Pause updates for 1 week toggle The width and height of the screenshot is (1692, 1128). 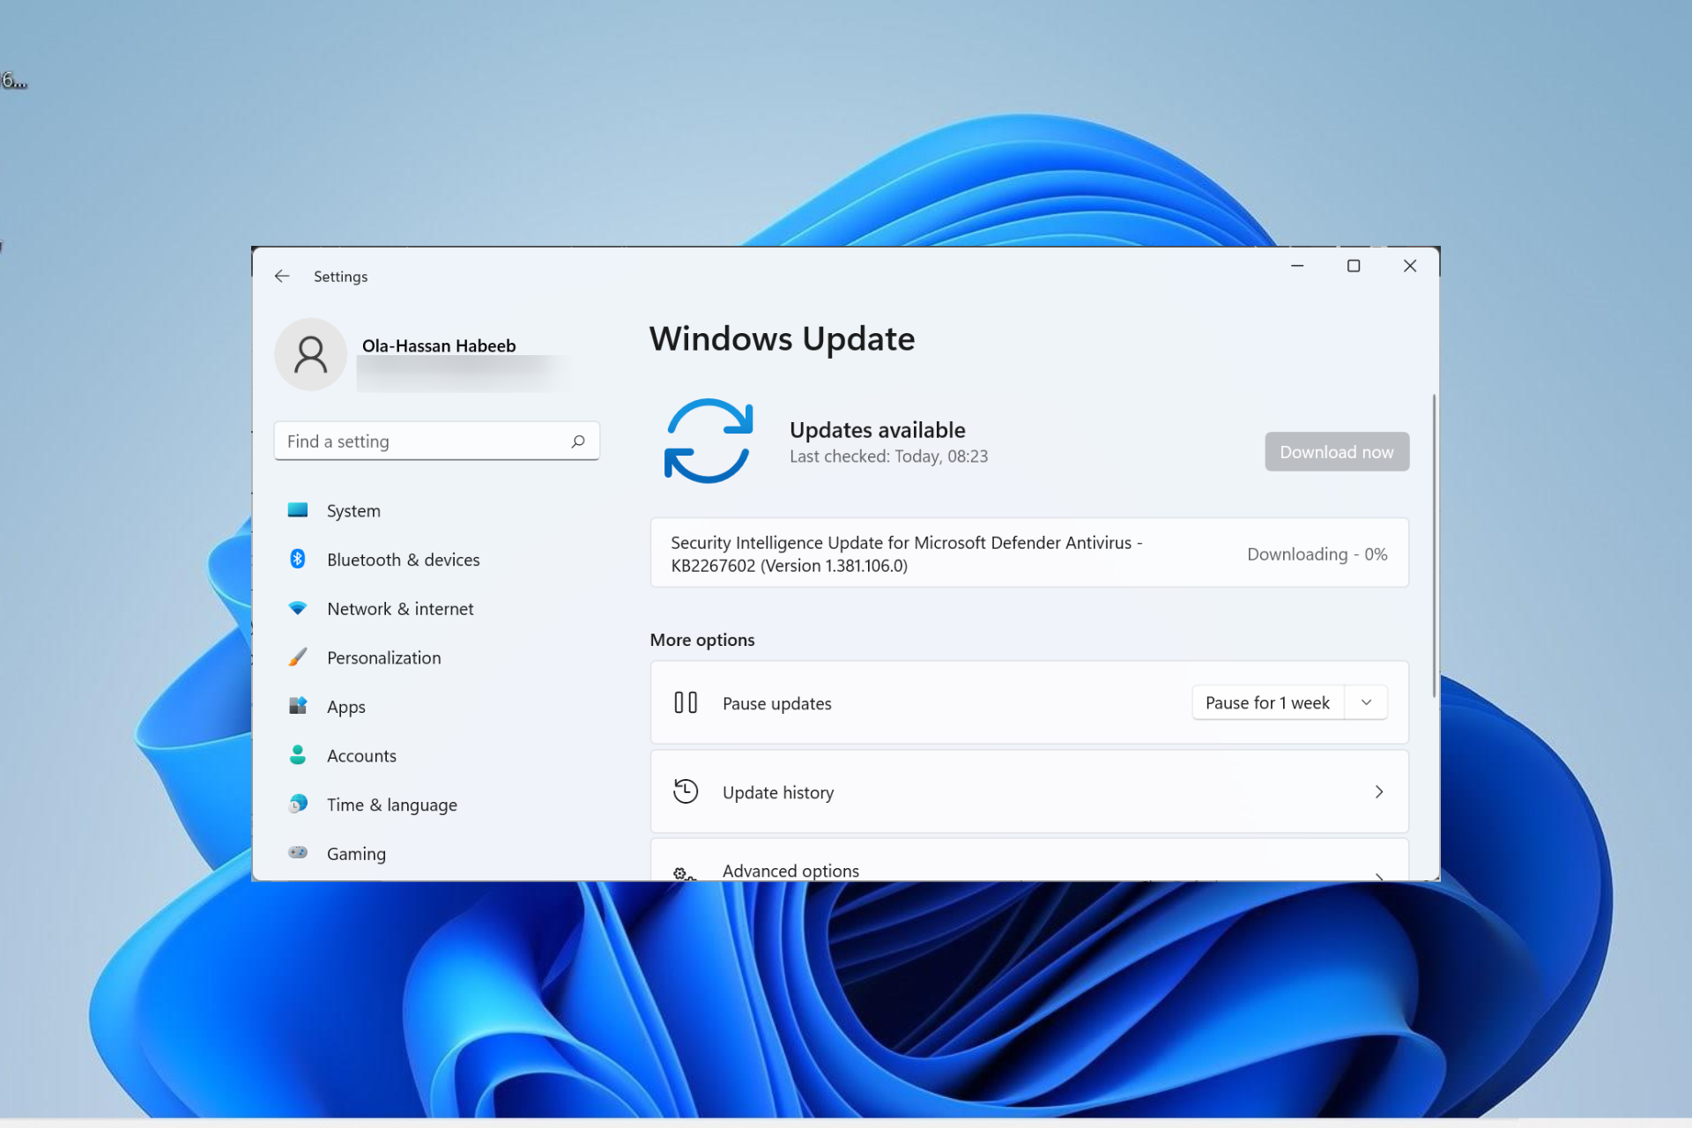pyautogui.click(x=1268, y=701)
